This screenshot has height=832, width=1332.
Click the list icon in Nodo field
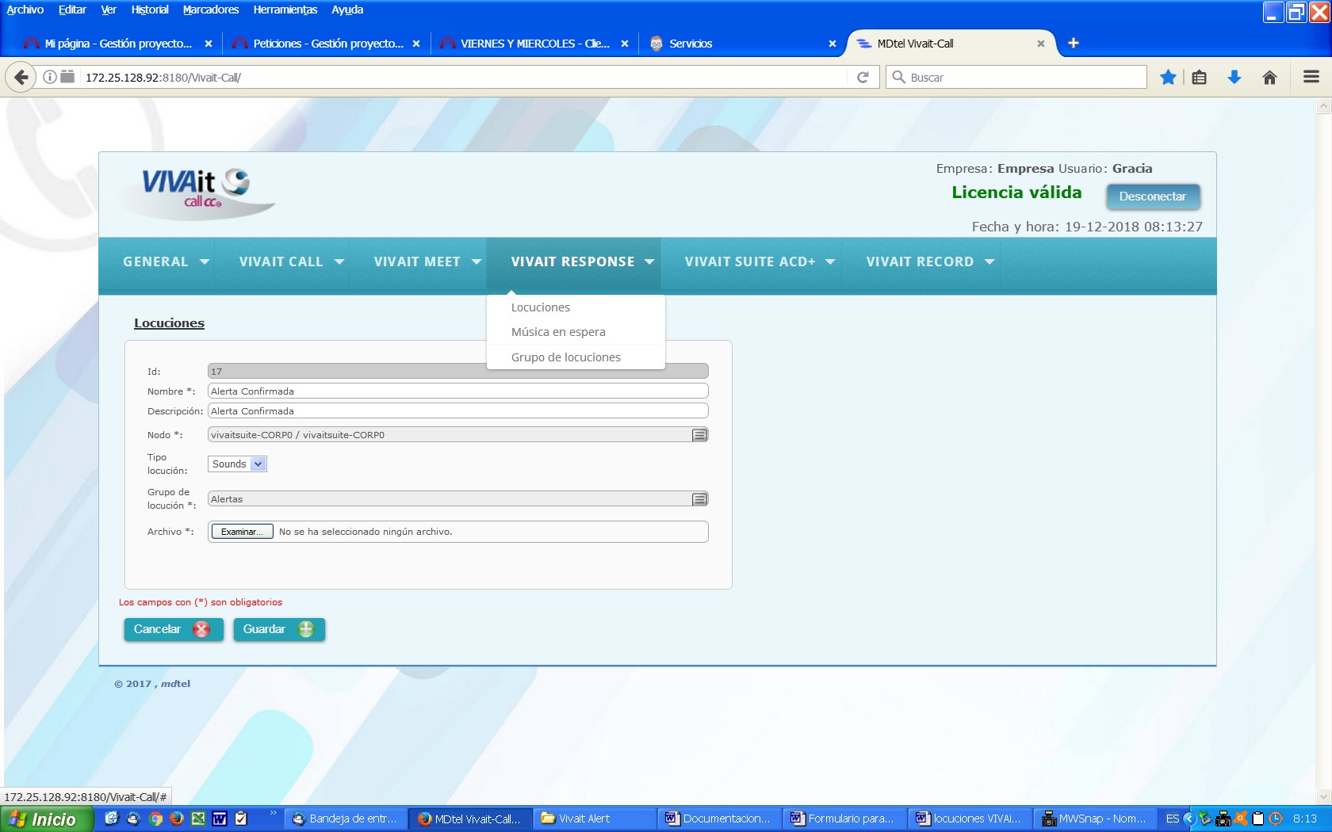[x=699, y=435]
